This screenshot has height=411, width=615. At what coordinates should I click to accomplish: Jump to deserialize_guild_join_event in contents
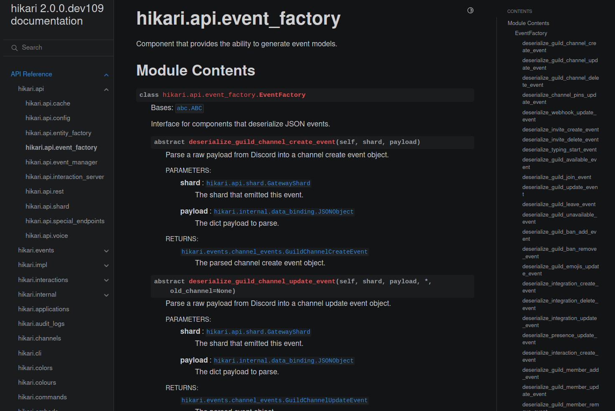coord(557,177)
